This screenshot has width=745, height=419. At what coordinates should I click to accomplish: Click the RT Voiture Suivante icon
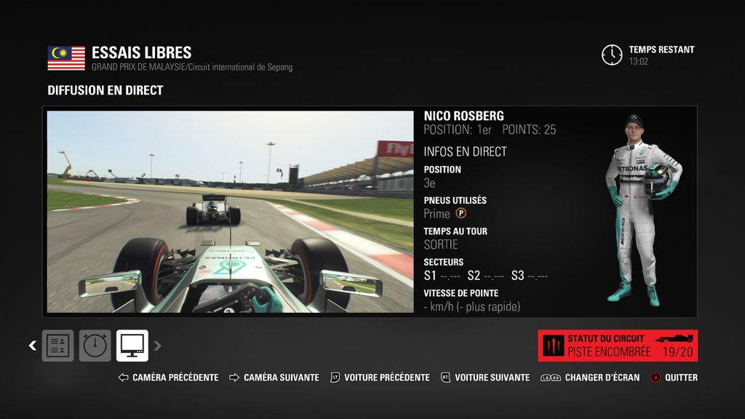445,378
